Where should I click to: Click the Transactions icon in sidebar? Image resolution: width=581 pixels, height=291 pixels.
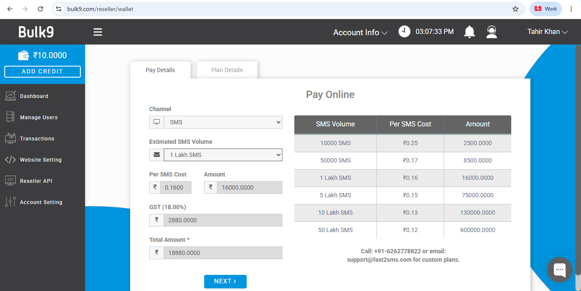(x=11, y=138)
